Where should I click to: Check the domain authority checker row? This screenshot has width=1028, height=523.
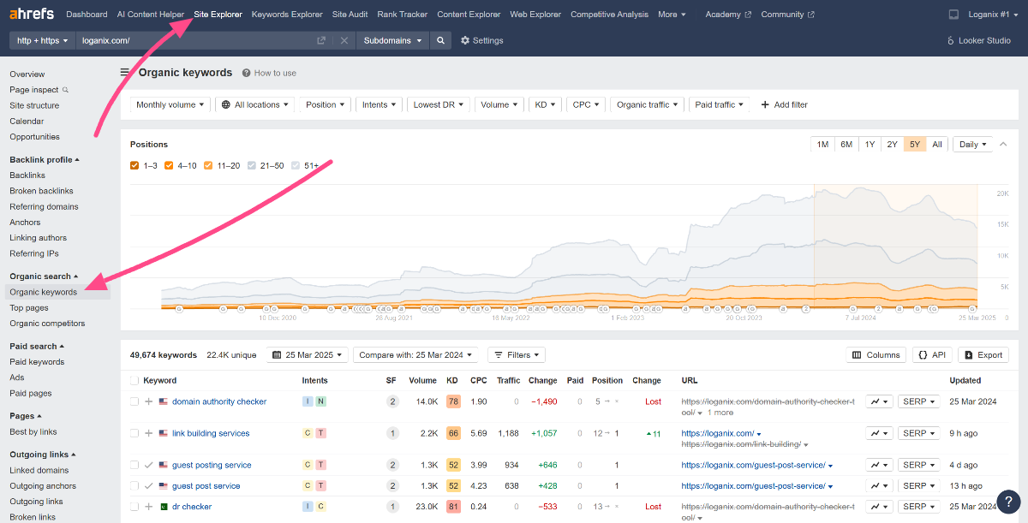point(134,401)
